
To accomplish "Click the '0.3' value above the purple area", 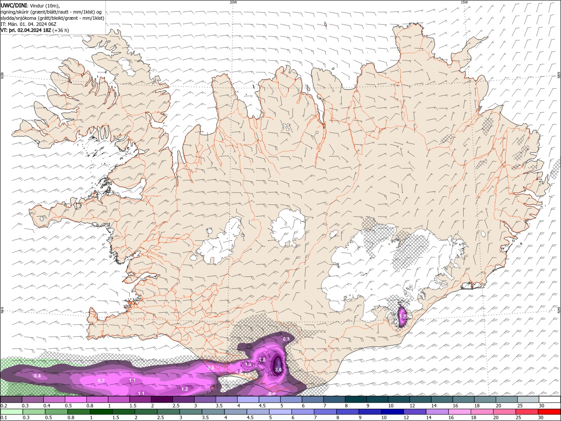I will coord(286,339).
